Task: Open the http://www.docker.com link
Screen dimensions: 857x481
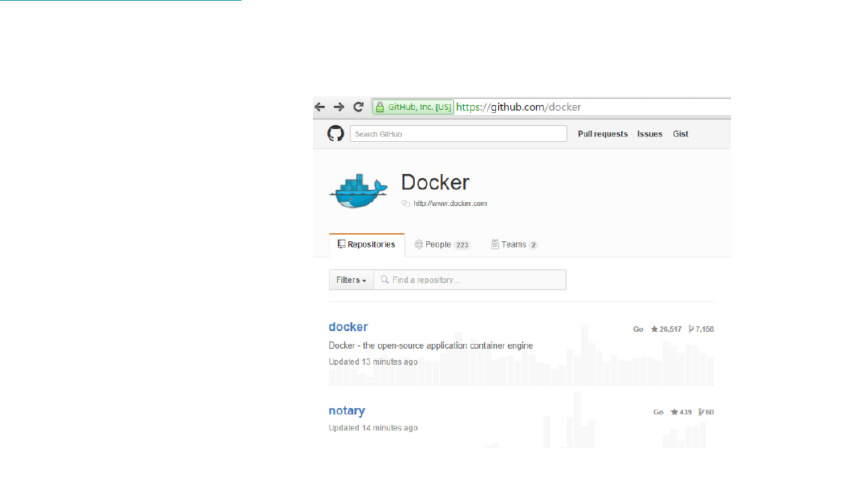Action: [x=450, y=204]
